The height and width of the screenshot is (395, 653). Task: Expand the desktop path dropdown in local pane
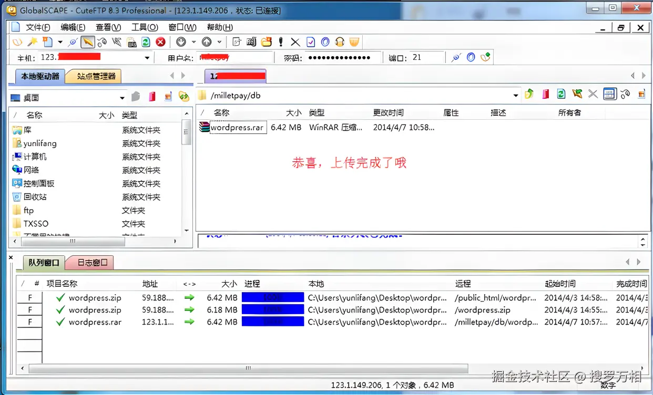pyautogui.click(x=122, y=96)
